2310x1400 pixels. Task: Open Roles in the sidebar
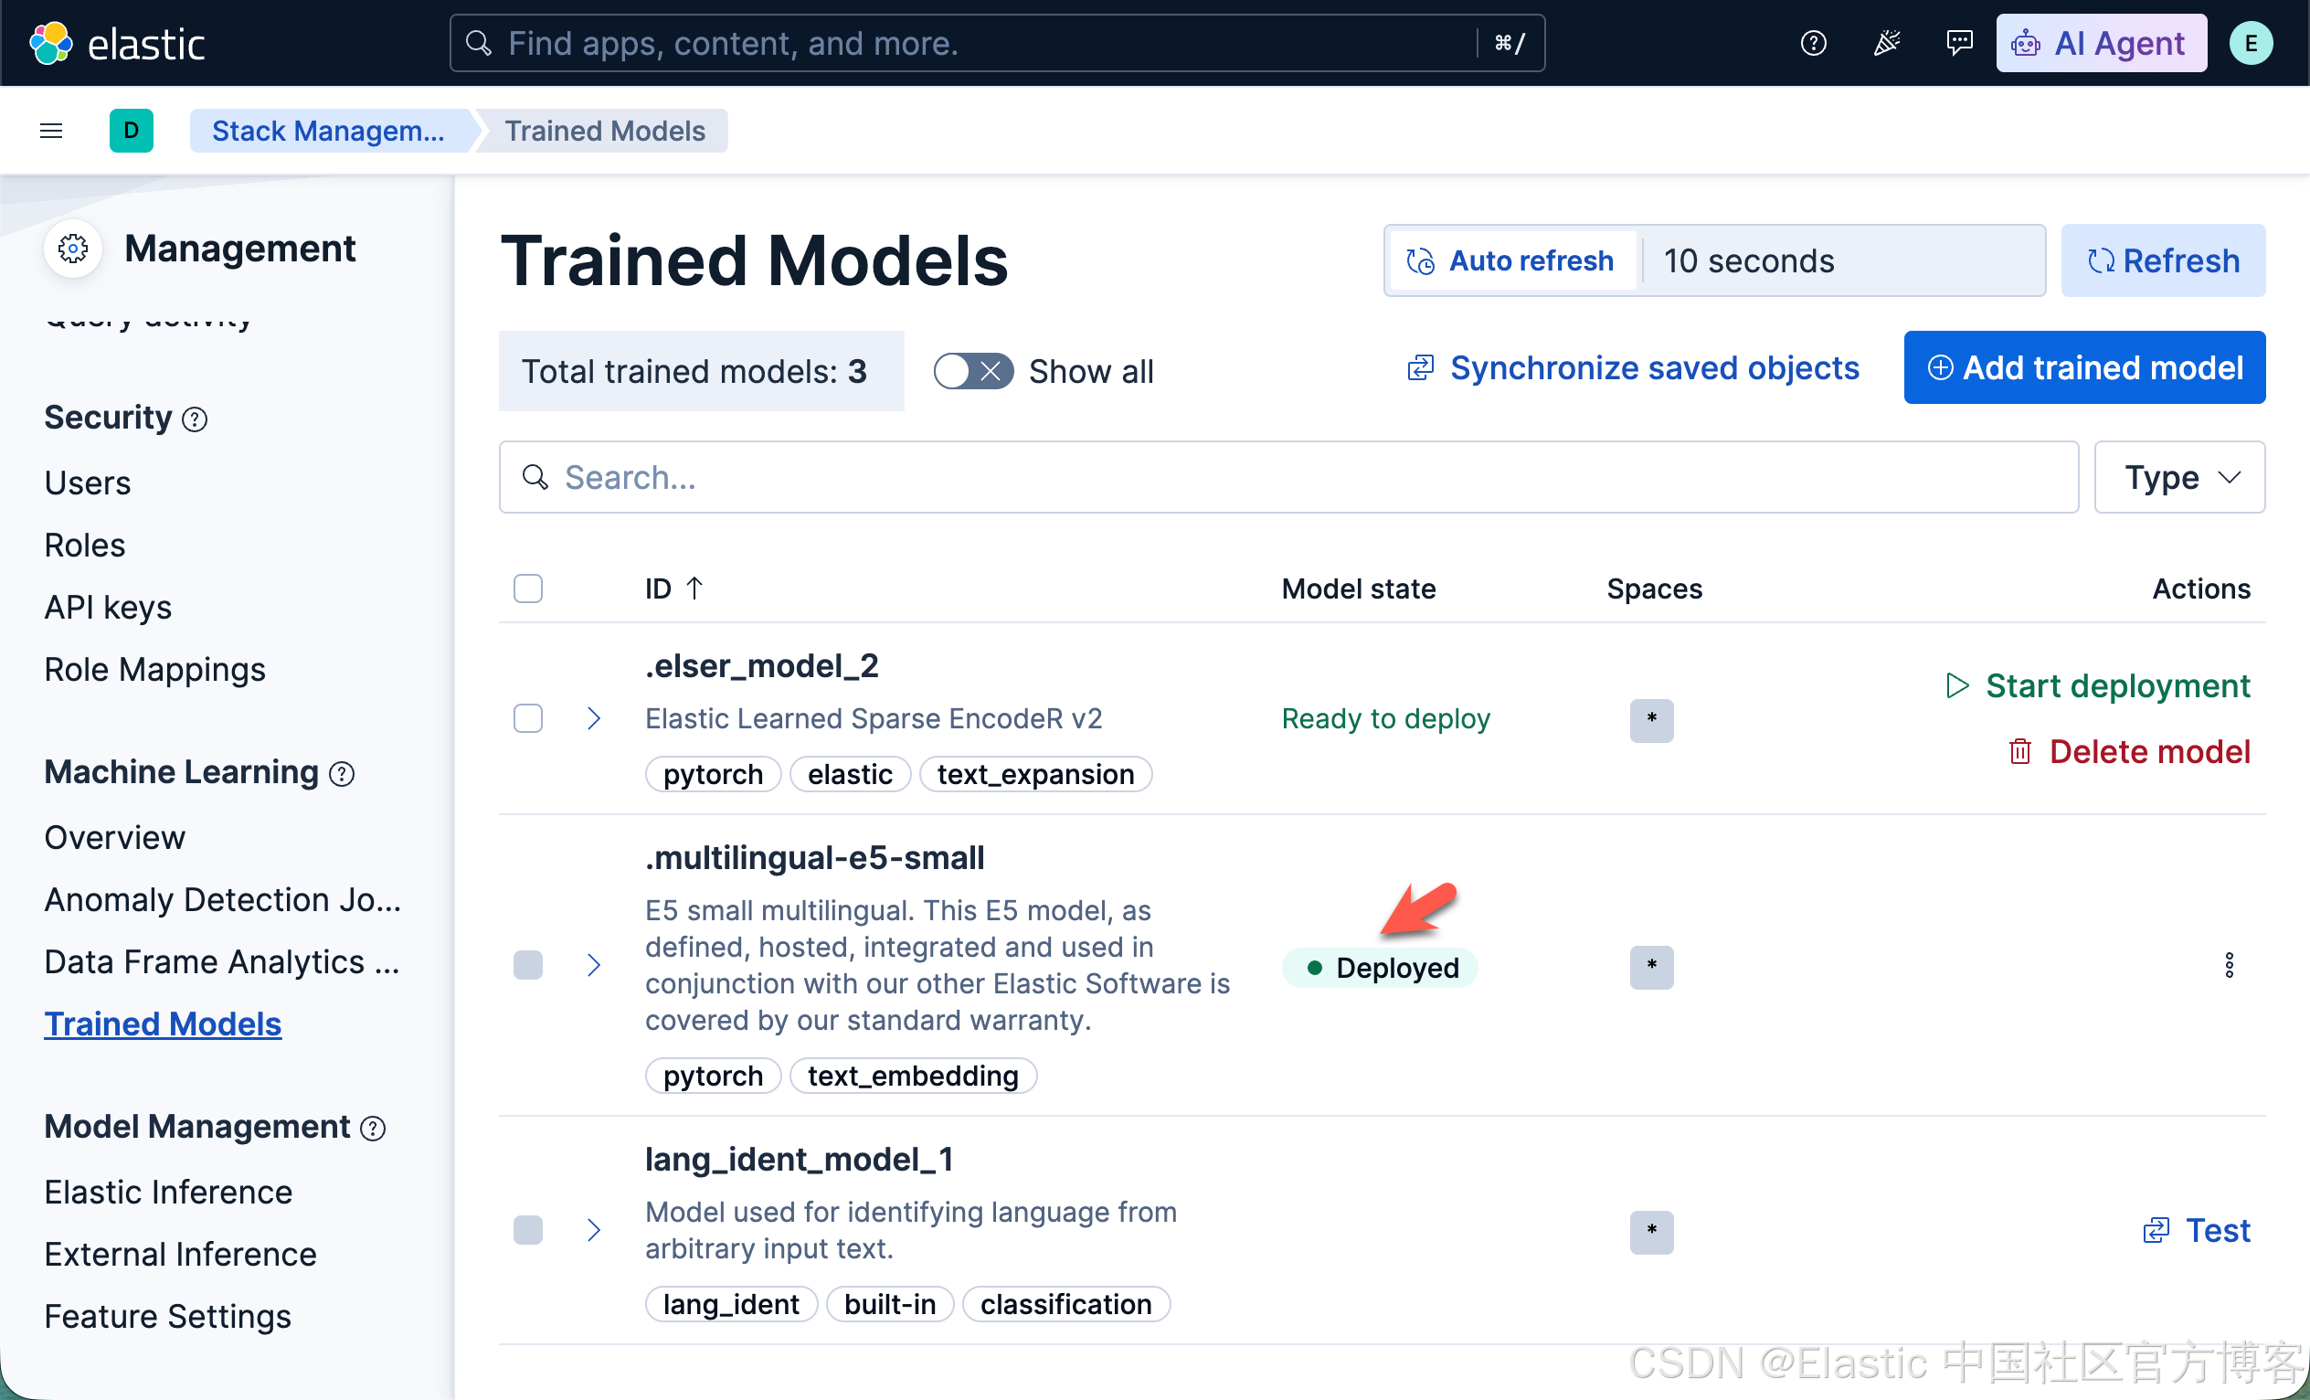click(x=85, y=545)
